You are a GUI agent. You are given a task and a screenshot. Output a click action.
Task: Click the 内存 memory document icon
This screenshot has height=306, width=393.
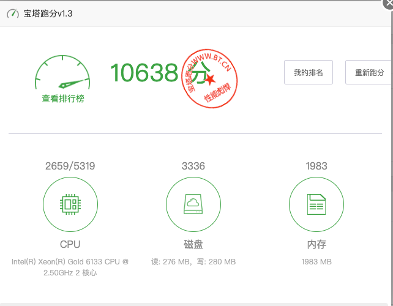pos(316,204)
